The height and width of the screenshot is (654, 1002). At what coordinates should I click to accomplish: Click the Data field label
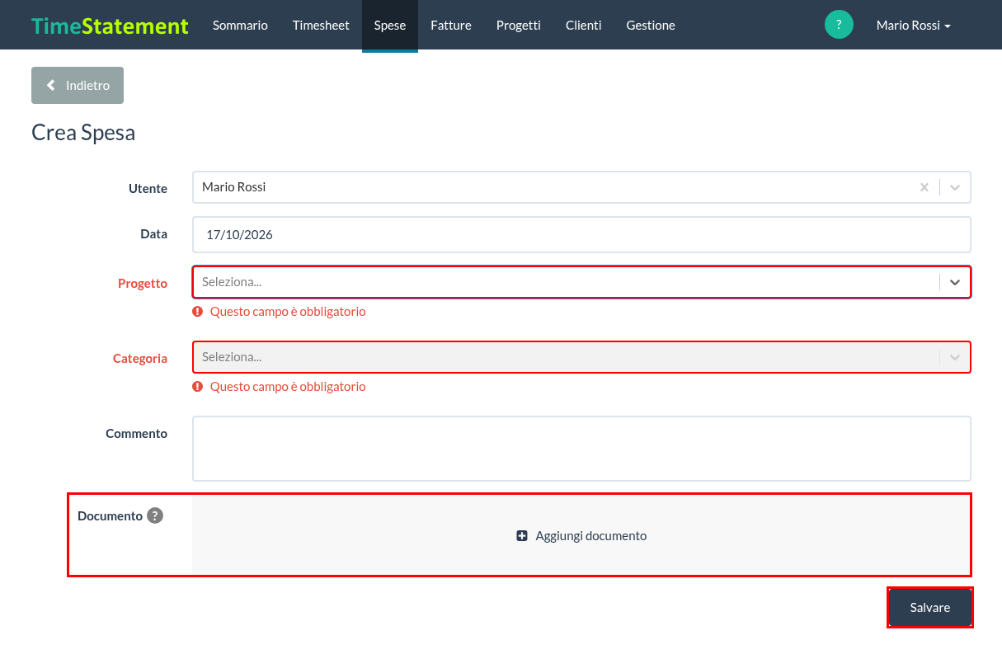point(154,234)
